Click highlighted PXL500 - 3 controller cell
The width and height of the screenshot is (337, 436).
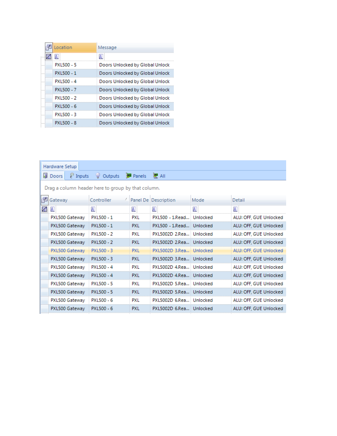(x=109, y=251)
